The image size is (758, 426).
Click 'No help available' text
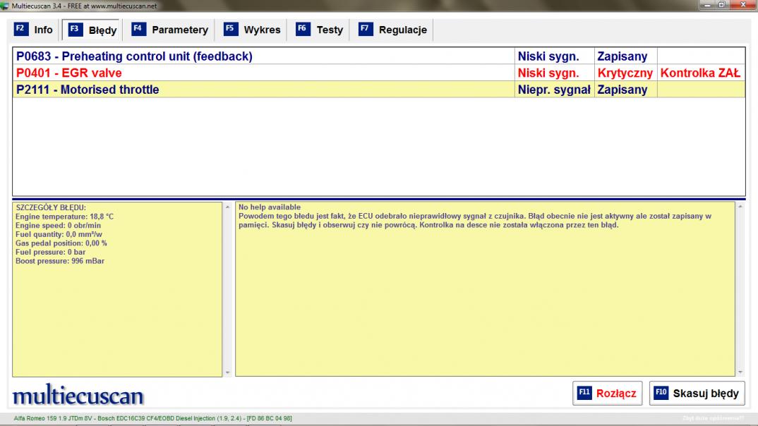[x=270, y=207]
